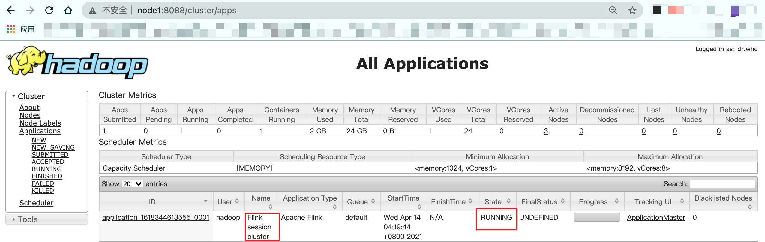Screen dimensions: 765x242
Task: Open the Nodes link in sidebar
Action: pos(30,115)
